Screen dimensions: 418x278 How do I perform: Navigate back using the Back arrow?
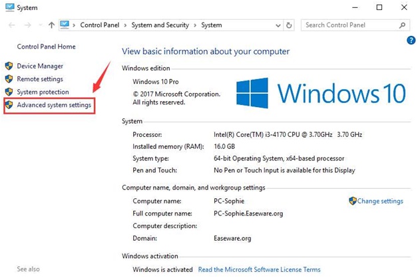[10, 25]
